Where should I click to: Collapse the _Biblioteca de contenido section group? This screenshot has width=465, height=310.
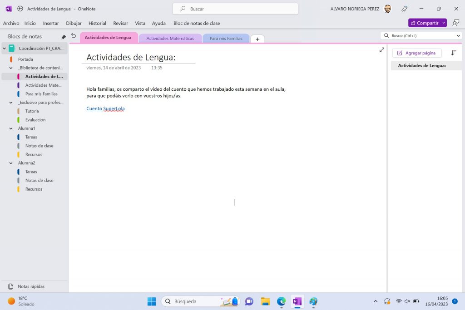point(11,68)
